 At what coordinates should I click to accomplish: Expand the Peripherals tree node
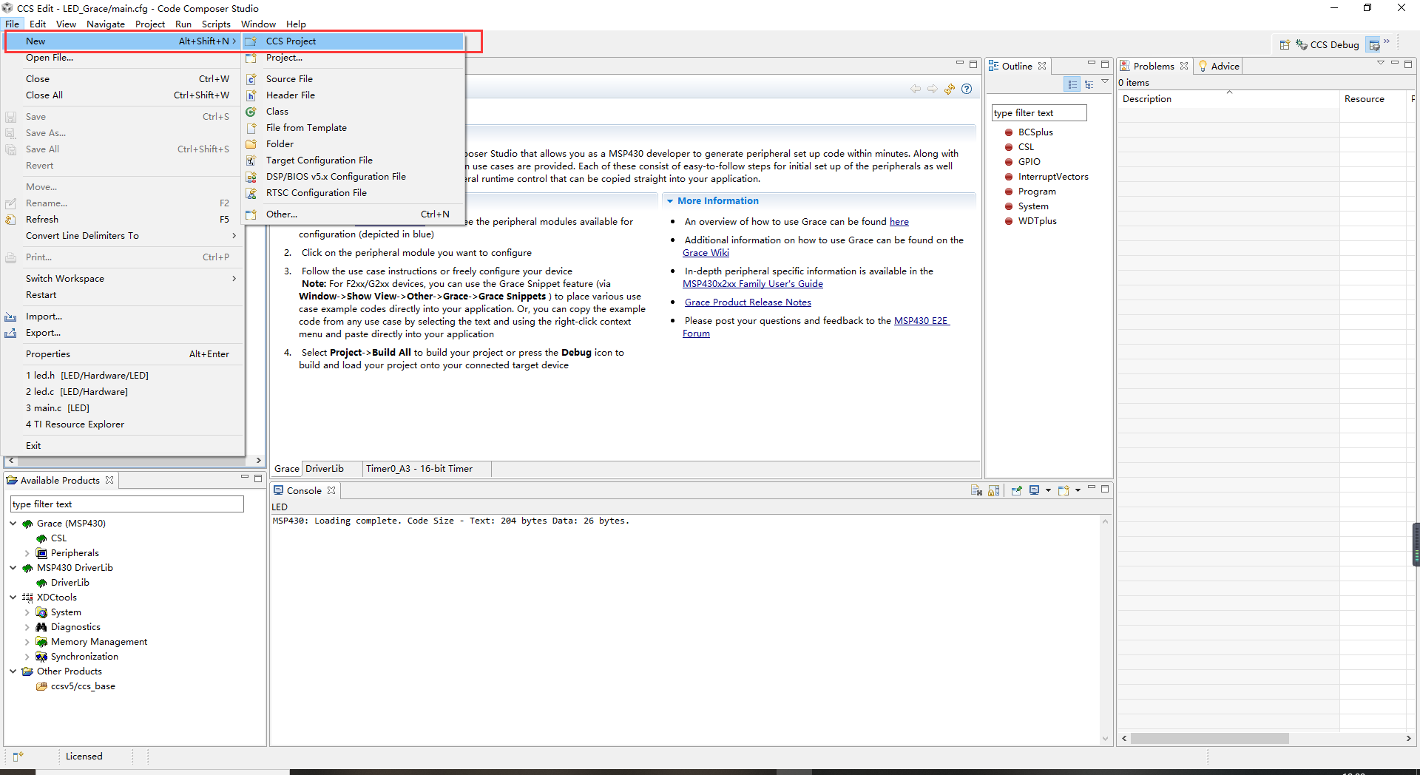(27, 553)
